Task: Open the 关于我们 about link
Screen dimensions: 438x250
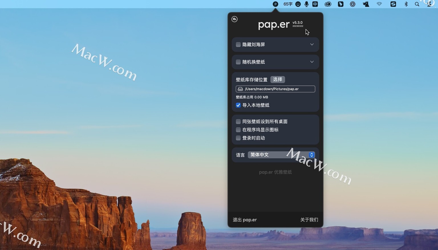Action: pyautogui.click(x=309, y=220)
